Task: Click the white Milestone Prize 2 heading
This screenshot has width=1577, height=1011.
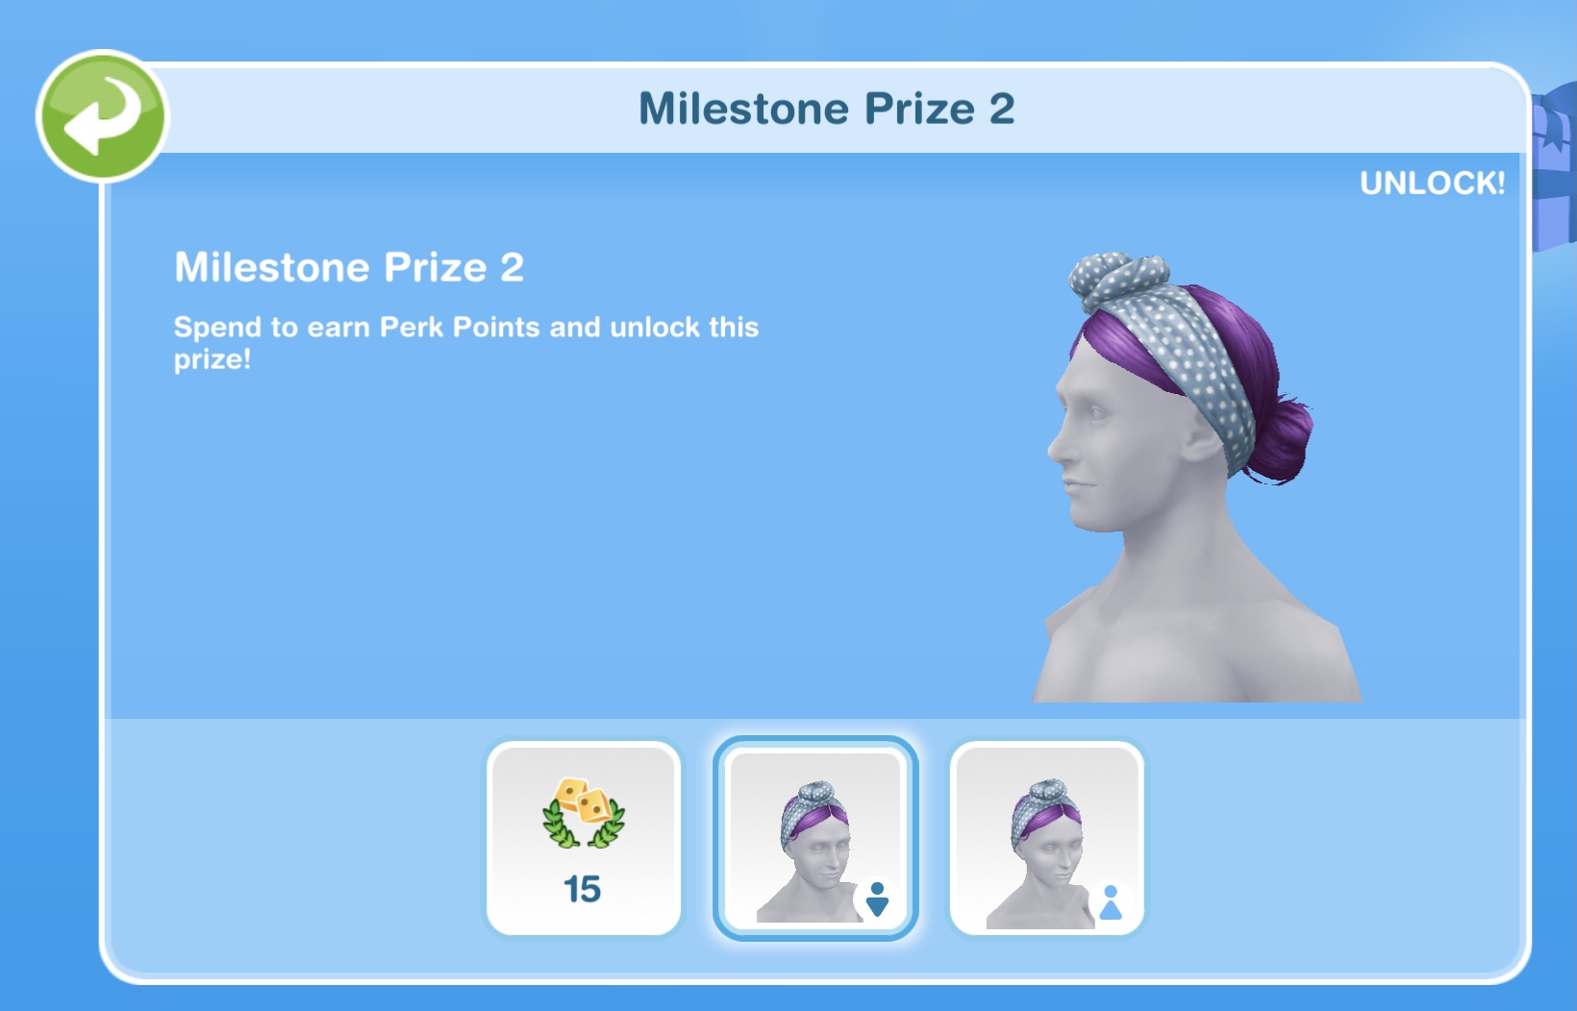Action: (x=349, y=267)
